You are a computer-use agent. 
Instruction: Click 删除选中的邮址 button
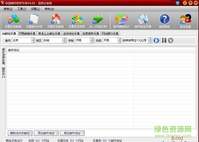[20, 133]
